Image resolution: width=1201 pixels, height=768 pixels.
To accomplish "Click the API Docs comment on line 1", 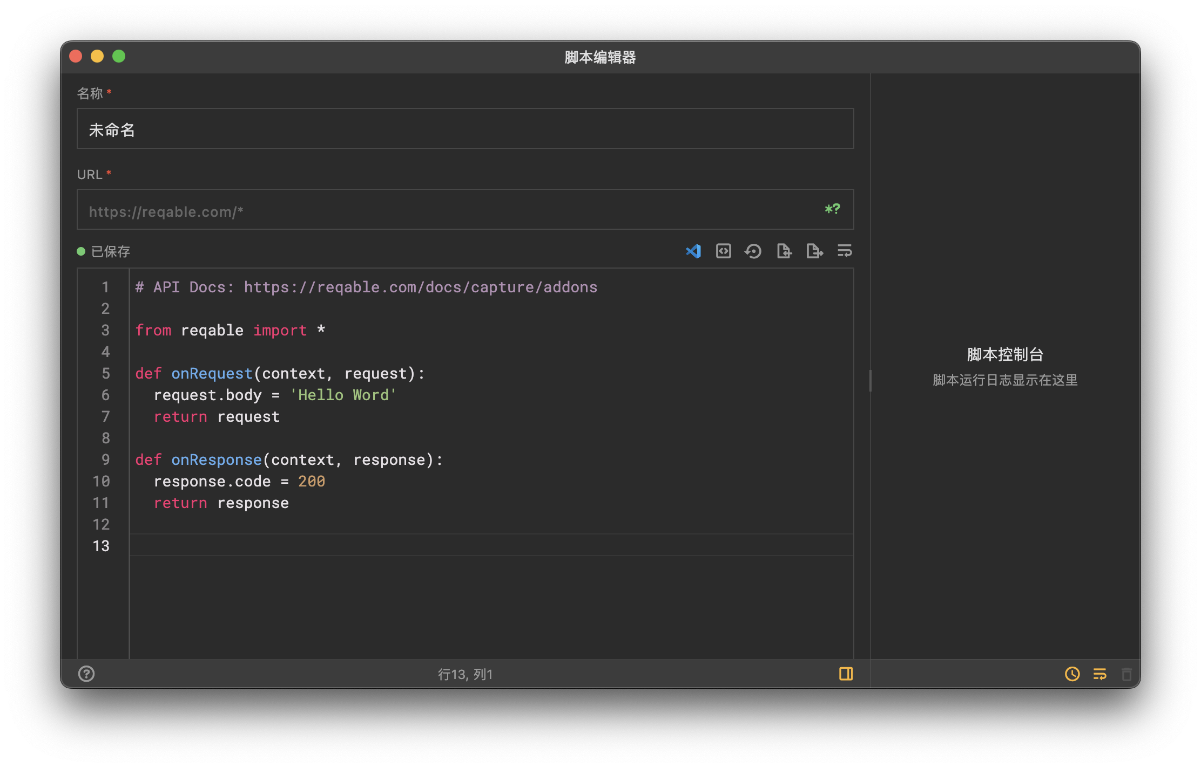I will 366,287.
